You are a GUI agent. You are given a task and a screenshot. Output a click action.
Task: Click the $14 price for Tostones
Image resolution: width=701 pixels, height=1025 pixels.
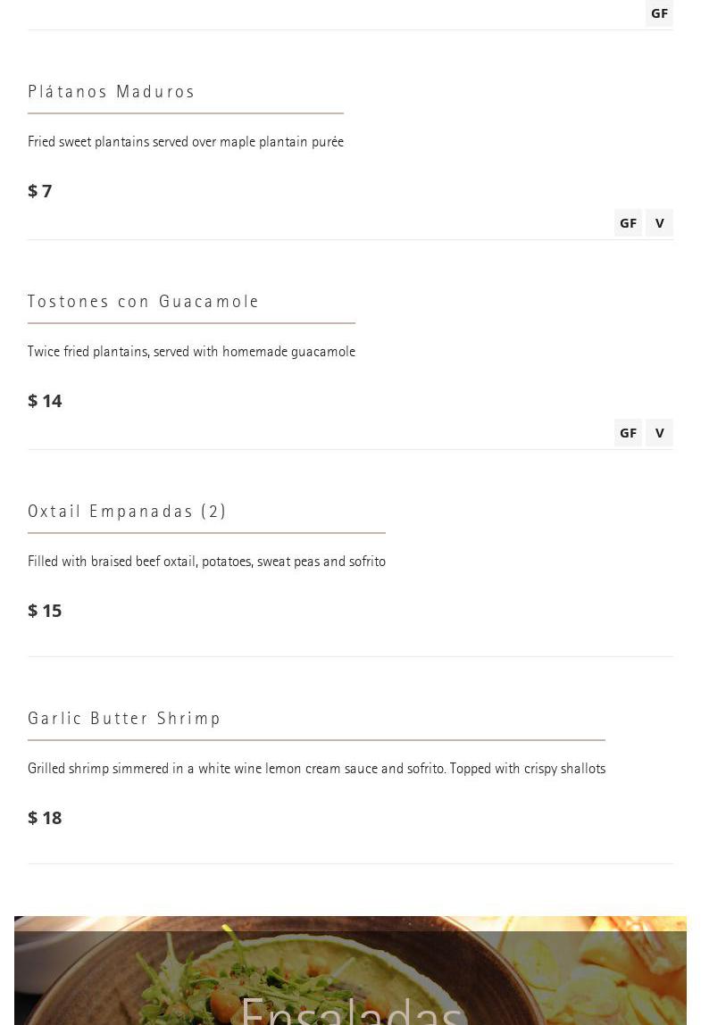(x=45, y=401)
